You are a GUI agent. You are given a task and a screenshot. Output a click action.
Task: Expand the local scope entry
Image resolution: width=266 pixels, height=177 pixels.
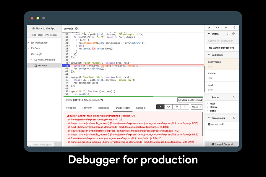click(207, 104)
